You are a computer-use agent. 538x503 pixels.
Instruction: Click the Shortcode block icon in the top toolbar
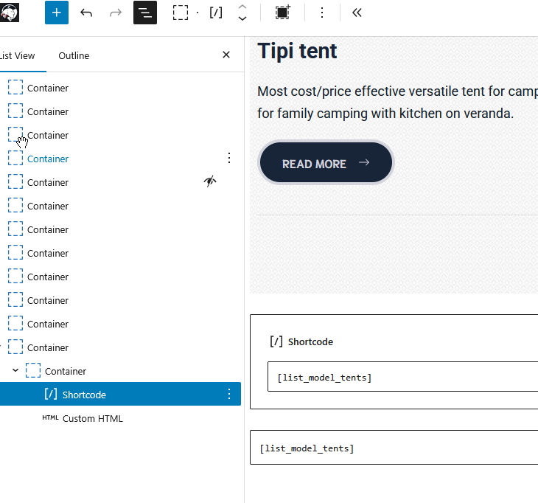click(x=216, y=13)
